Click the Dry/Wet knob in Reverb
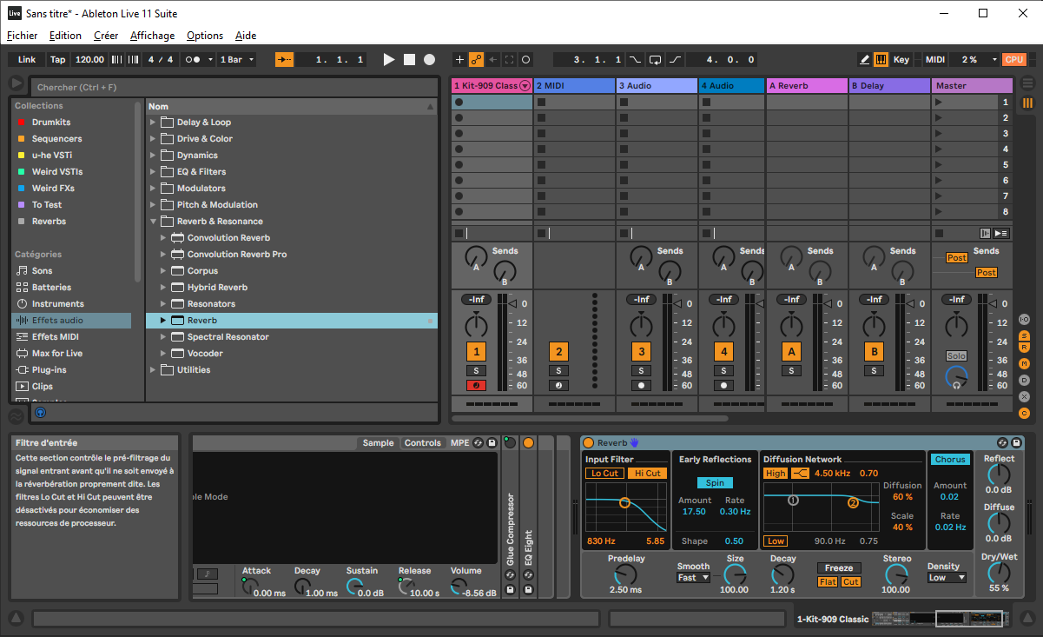Viewport: 1043px width, 637px height. tap(999, 574)
